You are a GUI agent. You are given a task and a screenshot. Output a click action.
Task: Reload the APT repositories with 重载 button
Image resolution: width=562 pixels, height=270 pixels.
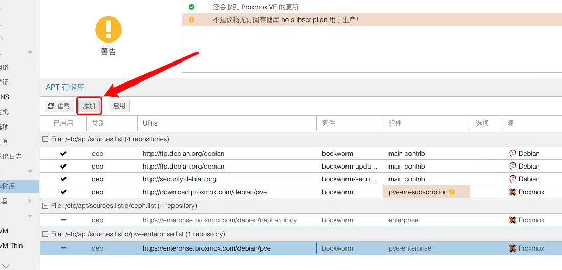[59, 106]
